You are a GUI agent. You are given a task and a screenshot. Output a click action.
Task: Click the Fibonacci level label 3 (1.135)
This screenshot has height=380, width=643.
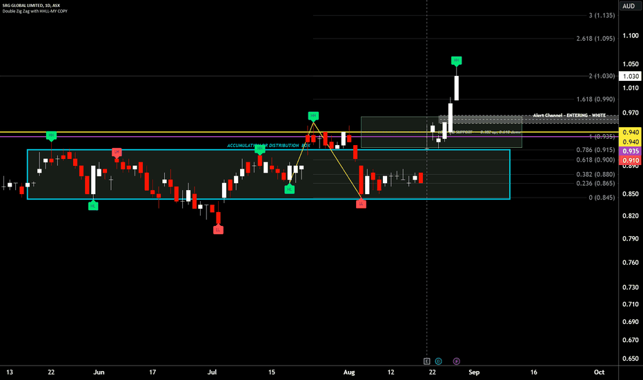(x=602, y=15)
